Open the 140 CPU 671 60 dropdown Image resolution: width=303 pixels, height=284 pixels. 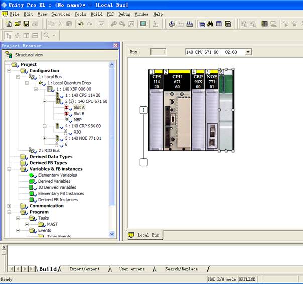point(248,52)
